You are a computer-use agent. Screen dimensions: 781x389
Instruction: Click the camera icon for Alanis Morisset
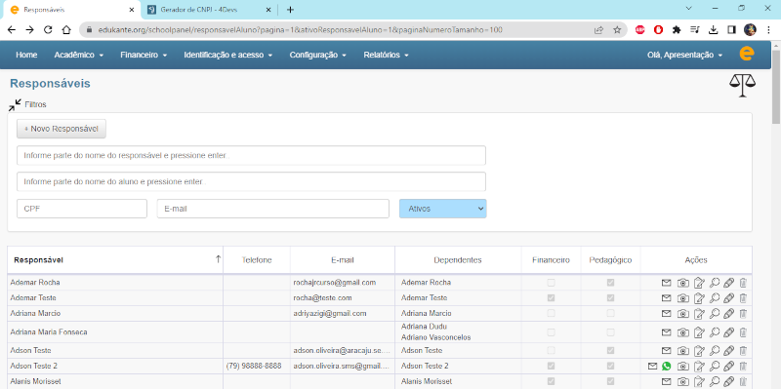pos(683,381)
